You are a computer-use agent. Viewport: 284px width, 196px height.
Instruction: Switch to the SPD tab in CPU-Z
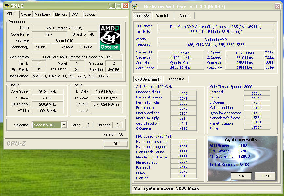tap(75, 14)
